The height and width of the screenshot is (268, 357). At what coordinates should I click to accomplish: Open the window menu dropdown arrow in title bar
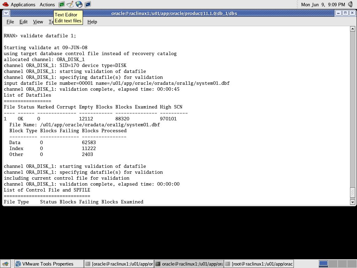(x=6, y=13)
